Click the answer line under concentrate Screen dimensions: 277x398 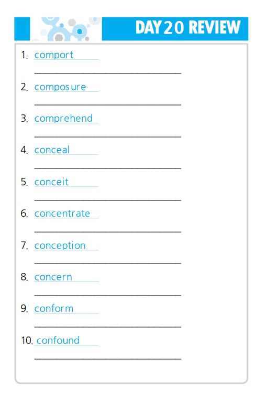[108, 232]
